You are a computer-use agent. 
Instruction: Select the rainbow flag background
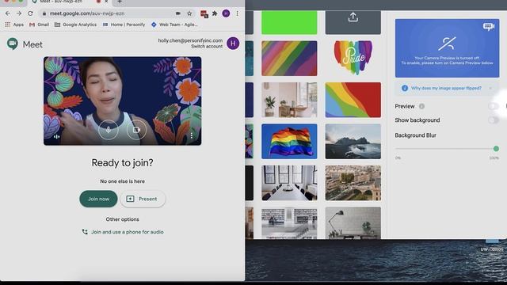click(289, 142)
